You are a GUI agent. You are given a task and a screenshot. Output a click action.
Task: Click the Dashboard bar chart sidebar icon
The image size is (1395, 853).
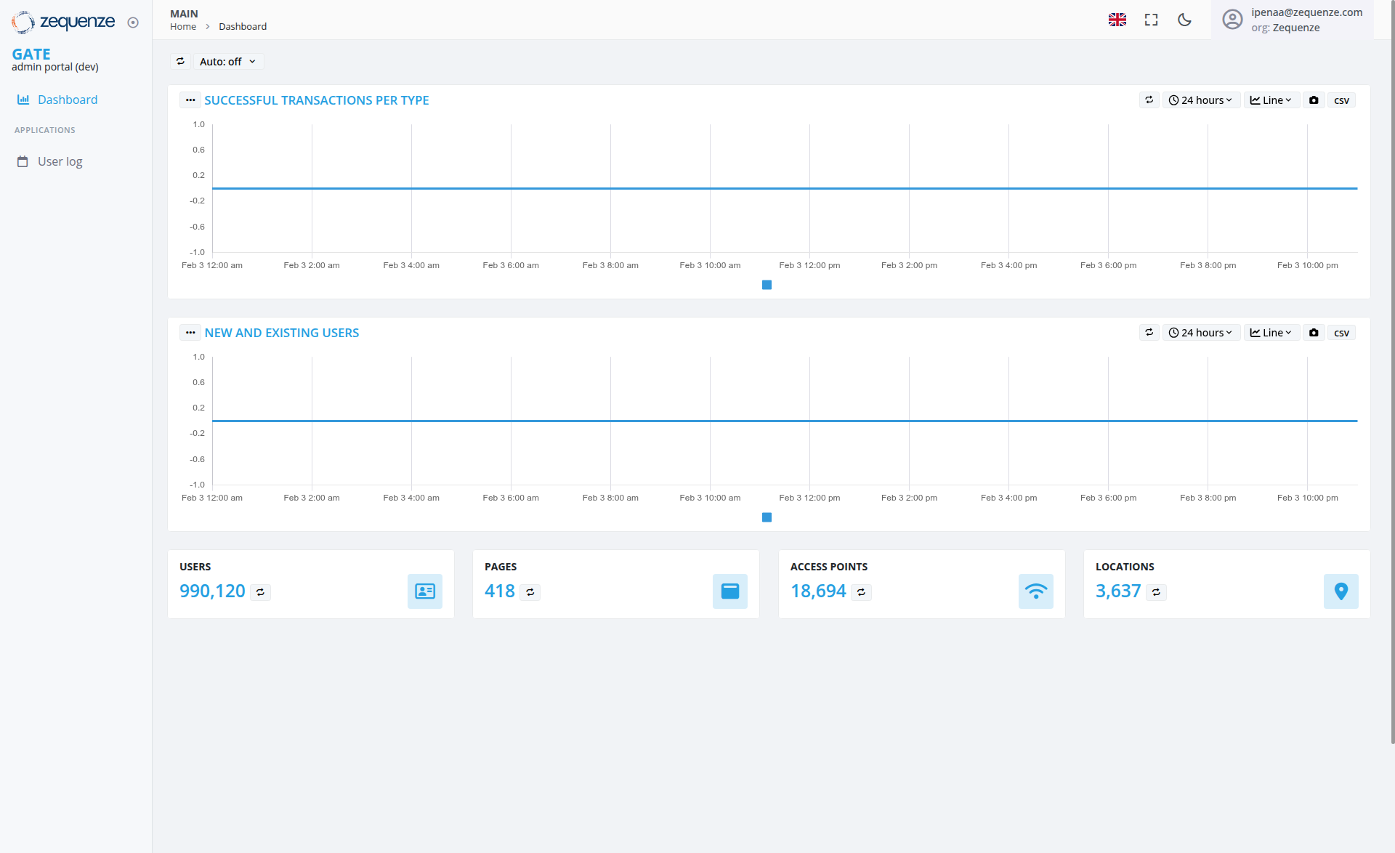click(23, 100)
